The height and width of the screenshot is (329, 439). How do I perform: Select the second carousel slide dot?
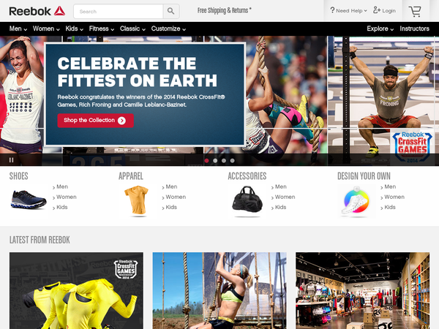(x=215, y=161)
